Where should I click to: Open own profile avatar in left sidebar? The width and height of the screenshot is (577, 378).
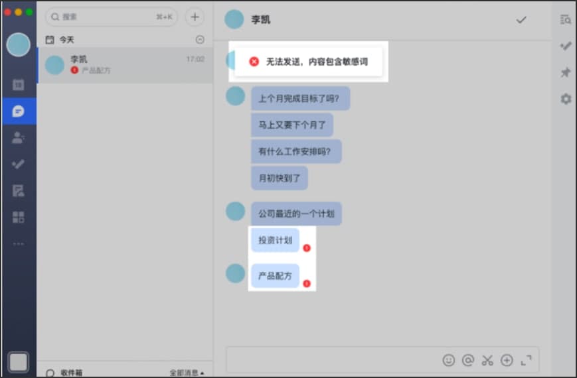click(x=19, y=44)
